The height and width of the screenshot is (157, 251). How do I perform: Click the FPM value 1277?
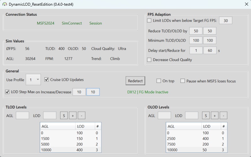[x=68, y=59]
